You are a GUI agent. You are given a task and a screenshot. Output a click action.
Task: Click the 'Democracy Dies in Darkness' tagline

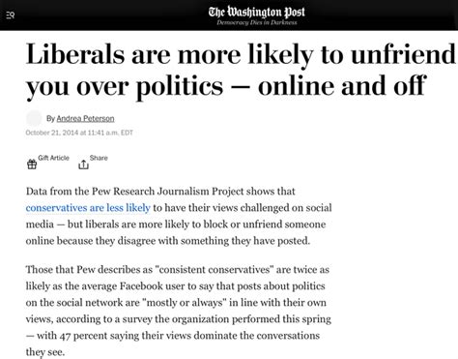point(257,22)
